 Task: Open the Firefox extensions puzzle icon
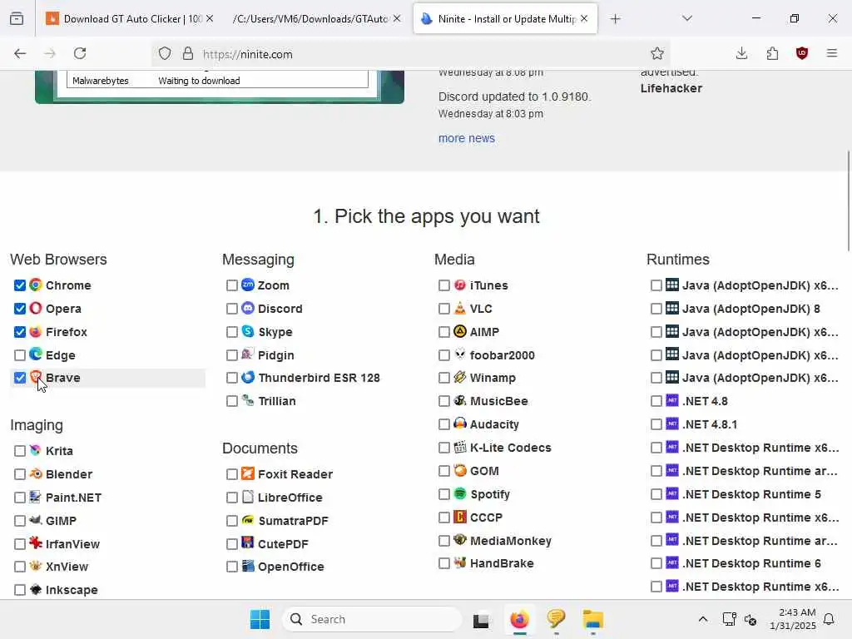coord(772,53)
